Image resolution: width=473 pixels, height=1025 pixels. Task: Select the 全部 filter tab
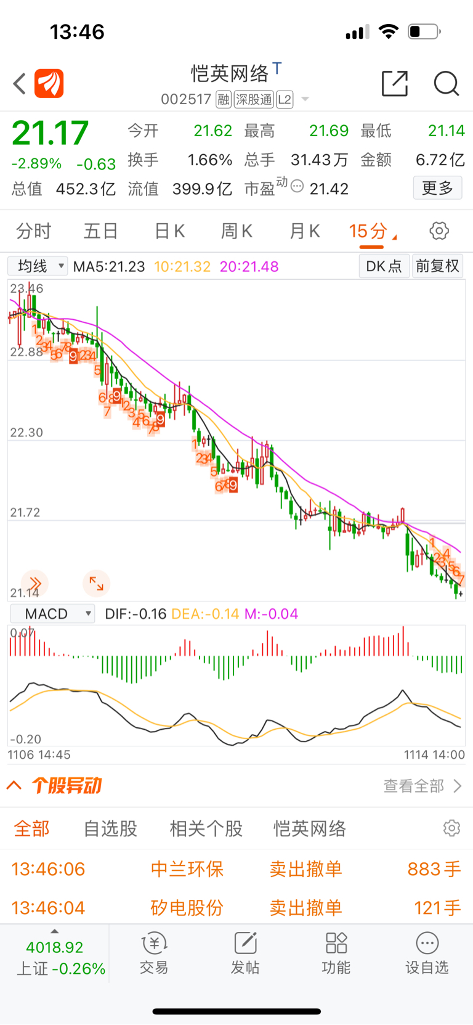tap(32, 828)
